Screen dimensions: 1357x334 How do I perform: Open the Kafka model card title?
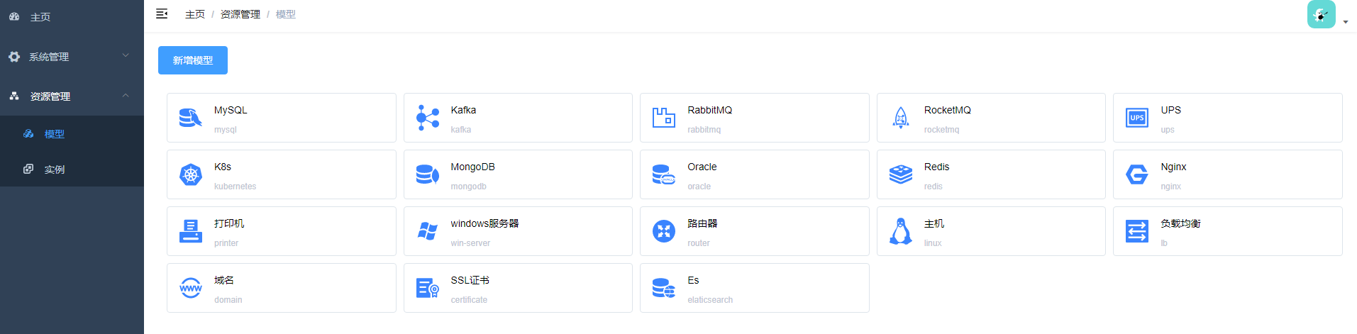tap(463, 110)
